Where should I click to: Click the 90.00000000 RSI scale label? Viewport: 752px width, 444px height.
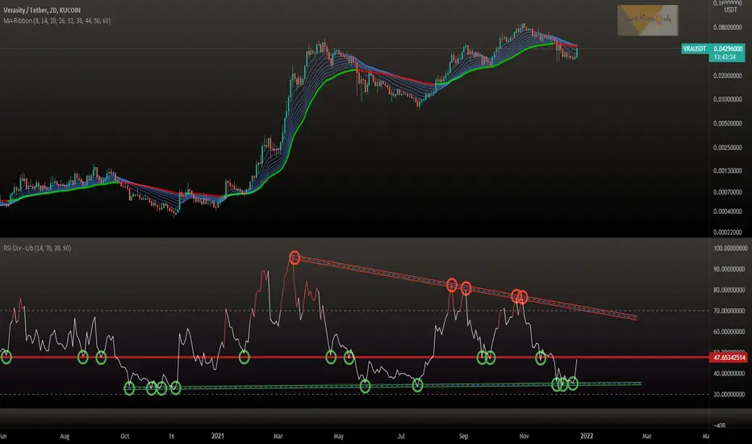pos(729,270)
